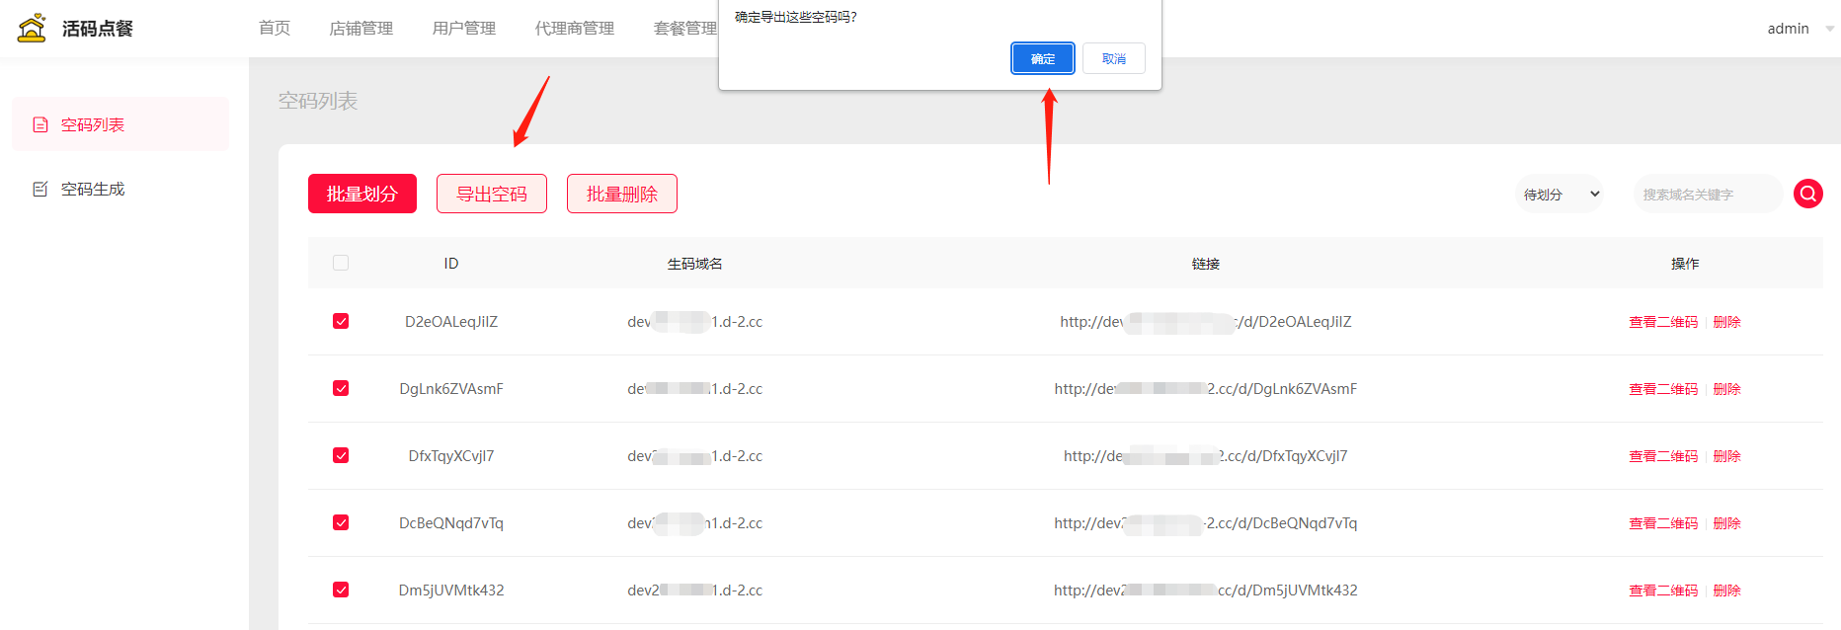Cancel the export dialog with 取消
The image size is (1841, 630).
click(1113, 58)
